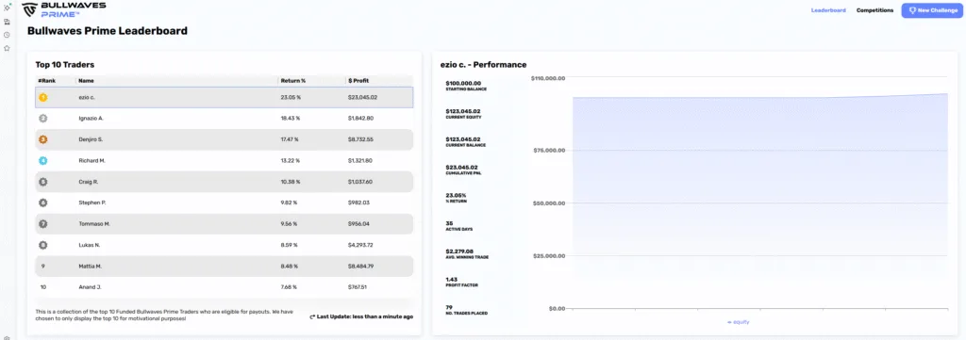Viewport: 966px width, 340px height.
Task: Click the Top 10 Traders heading
Action: pos(65,65)
